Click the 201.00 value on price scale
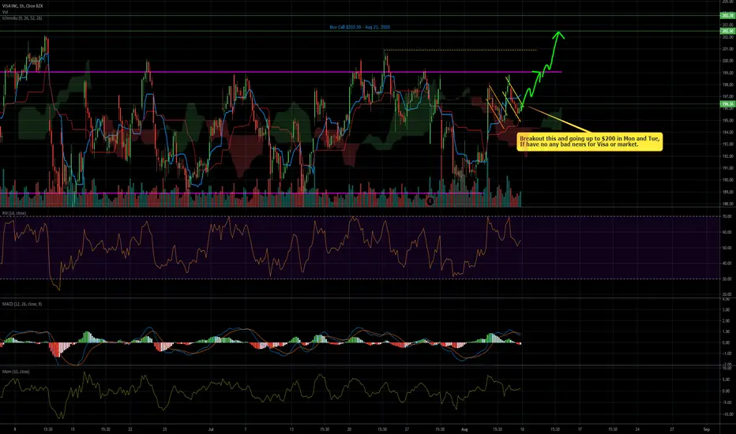The width and height of the screenshot is (736, 434). coord(727,49)
